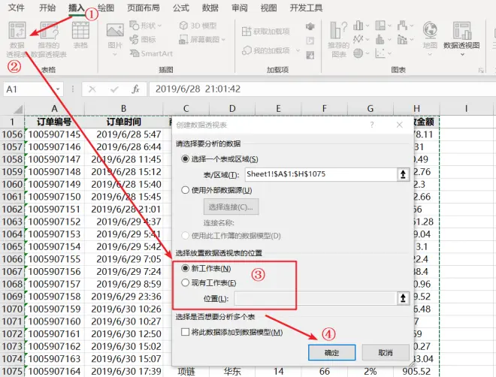The image size is (496, 377).
Task: Click cell containing 905.52
Action: [416, 371]
